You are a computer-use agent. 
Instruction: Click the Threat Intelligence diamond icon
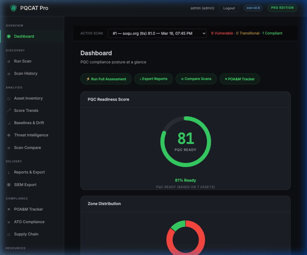pyautogui.click(x=8, y=135)
